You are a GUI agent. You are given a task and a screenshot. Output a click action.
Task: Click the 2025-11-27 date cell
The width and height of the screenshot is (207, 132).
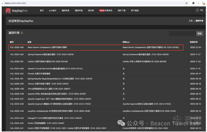point(195,55)
